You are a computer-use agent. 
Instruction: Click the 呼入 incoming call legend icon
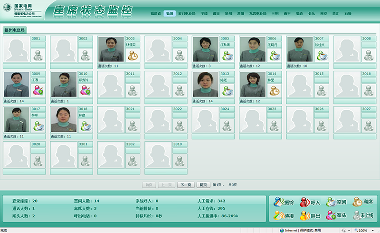305,202
